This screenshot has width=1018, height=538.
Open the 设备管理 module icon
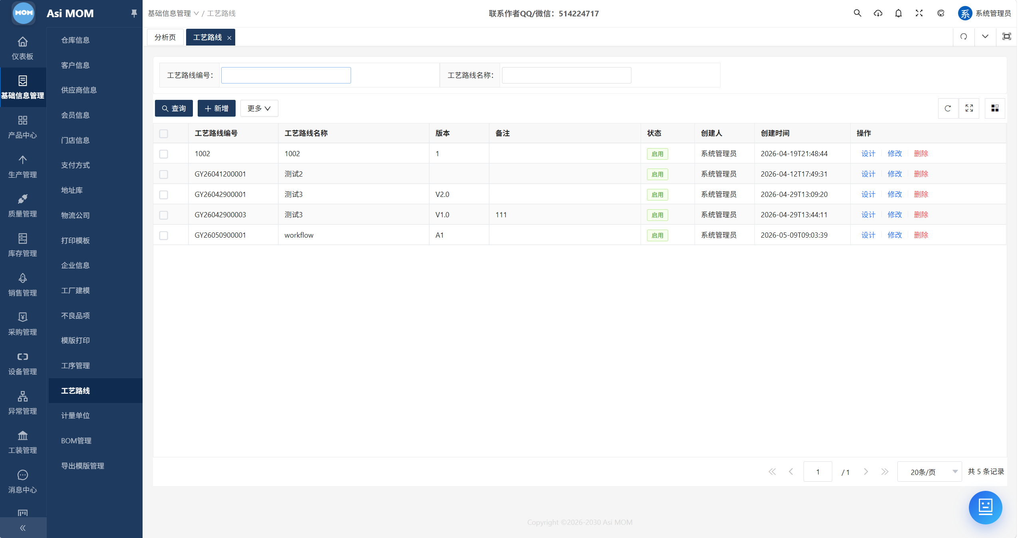click(23, 363)
